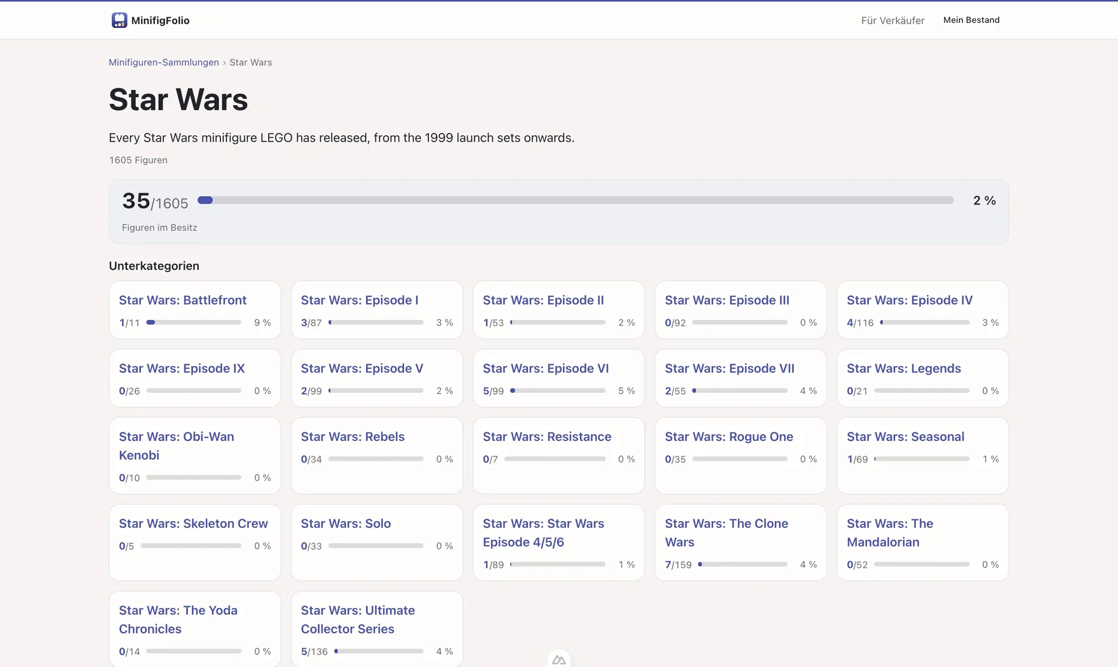Open Star Wars: Episode I category

377,310
